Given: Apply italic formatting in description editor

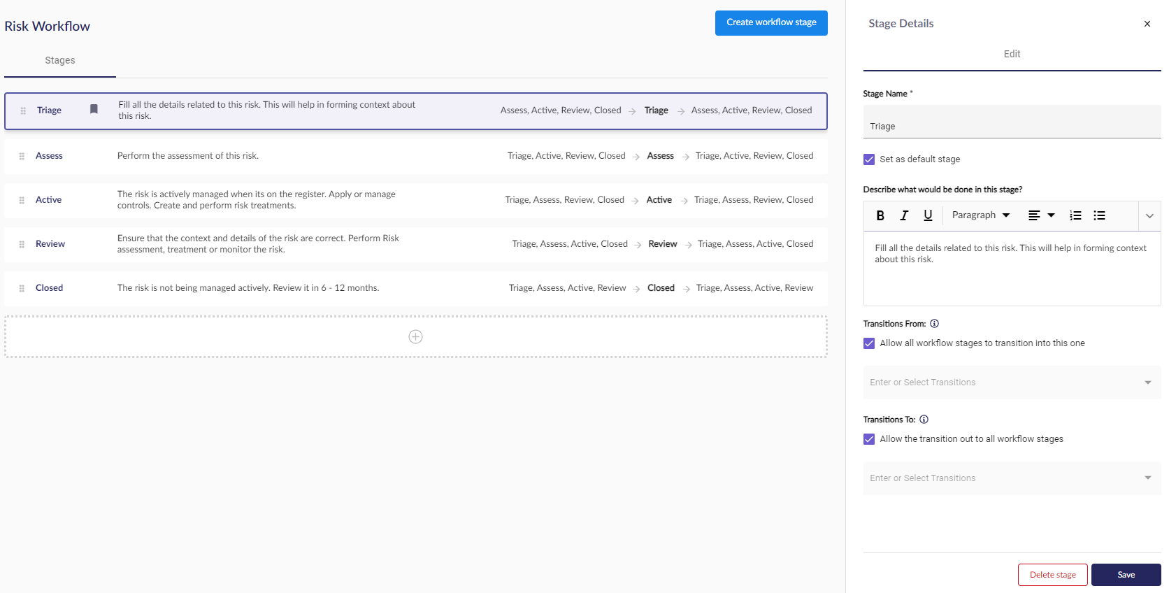Looking at the screenshot, I should [x=904, y=215].
